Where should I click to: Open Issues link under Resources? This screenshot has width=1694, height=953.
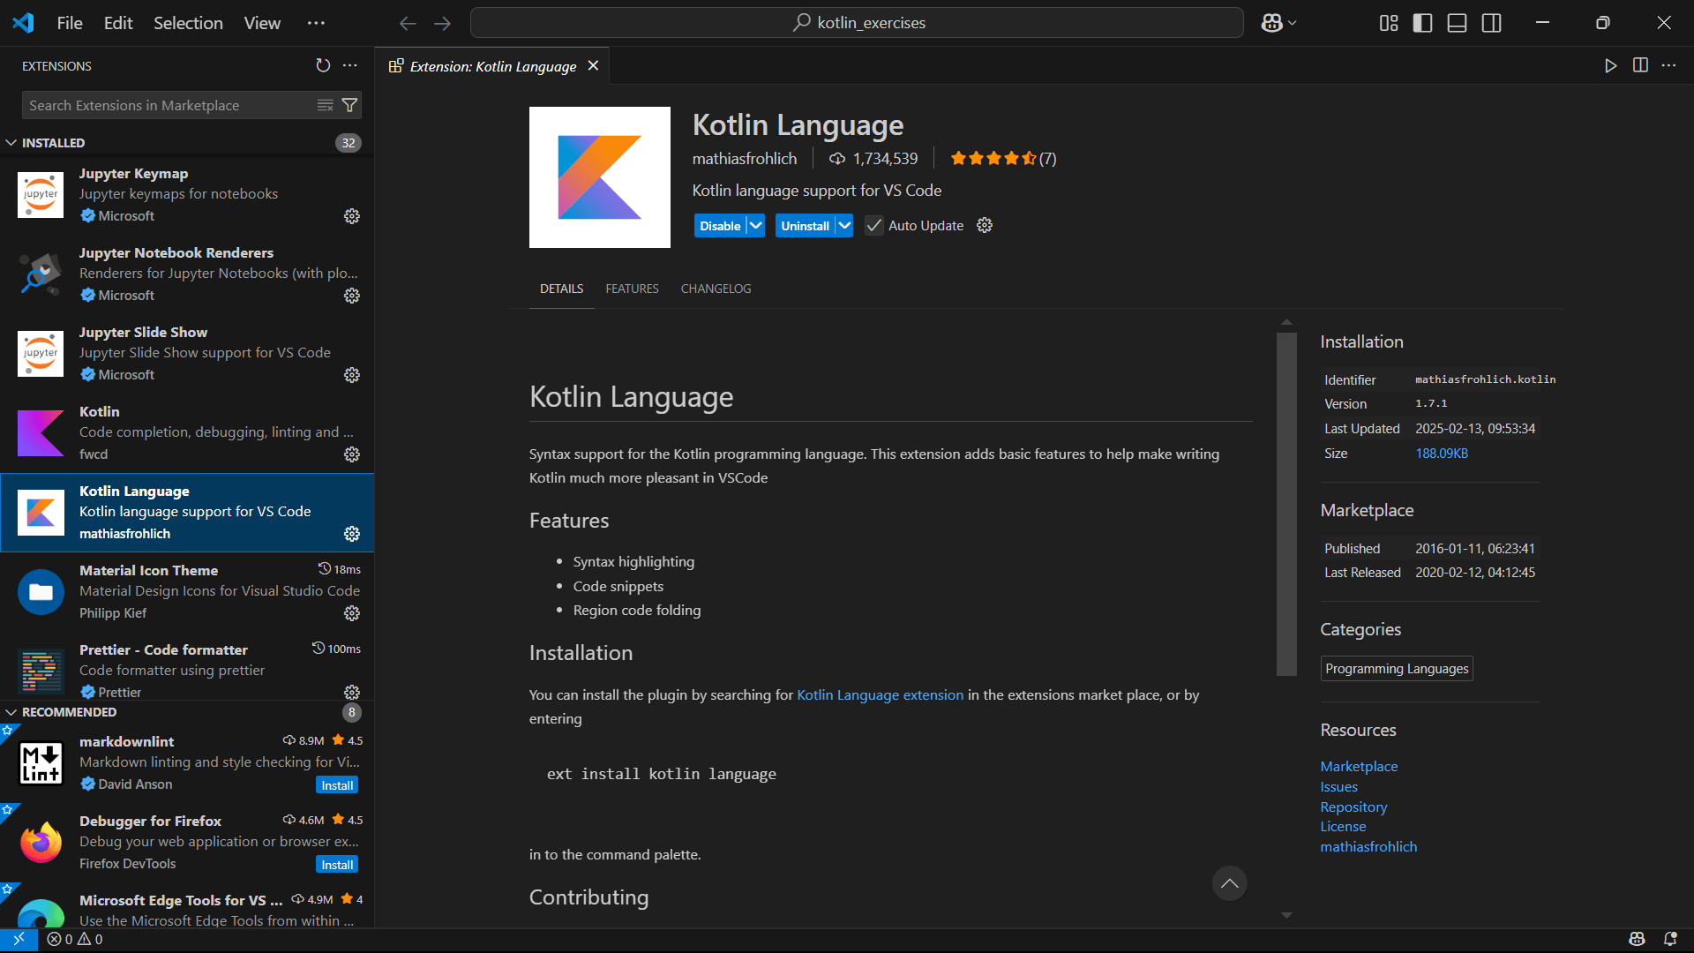click(x=1338, y=787)
